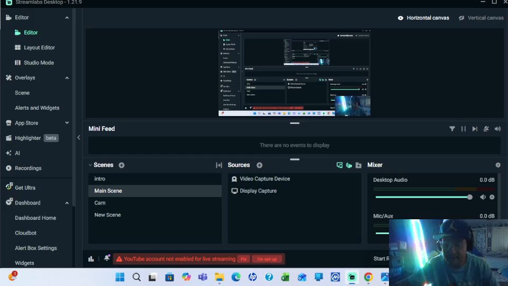
Task: Select the New Scene row
Action: (155, 215)
